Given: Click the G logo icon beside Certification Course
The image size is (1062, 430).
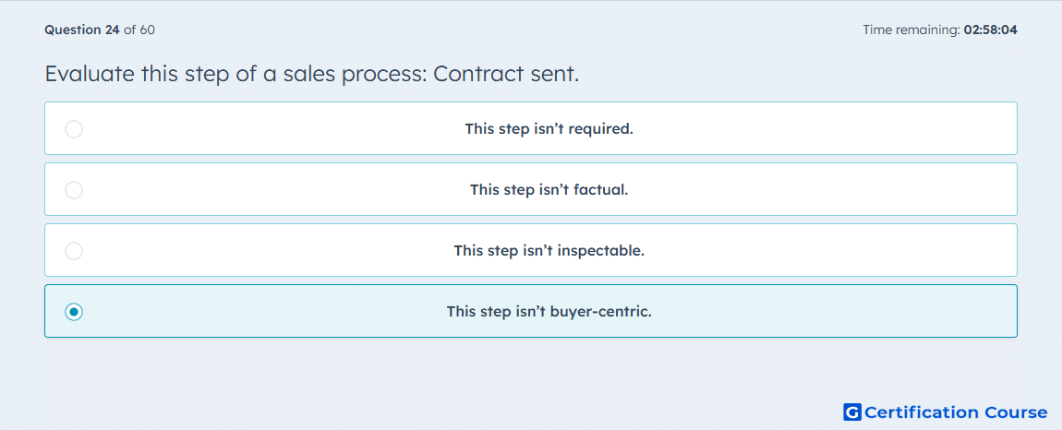Looking at the screenshot, I should tap(852, 412).
